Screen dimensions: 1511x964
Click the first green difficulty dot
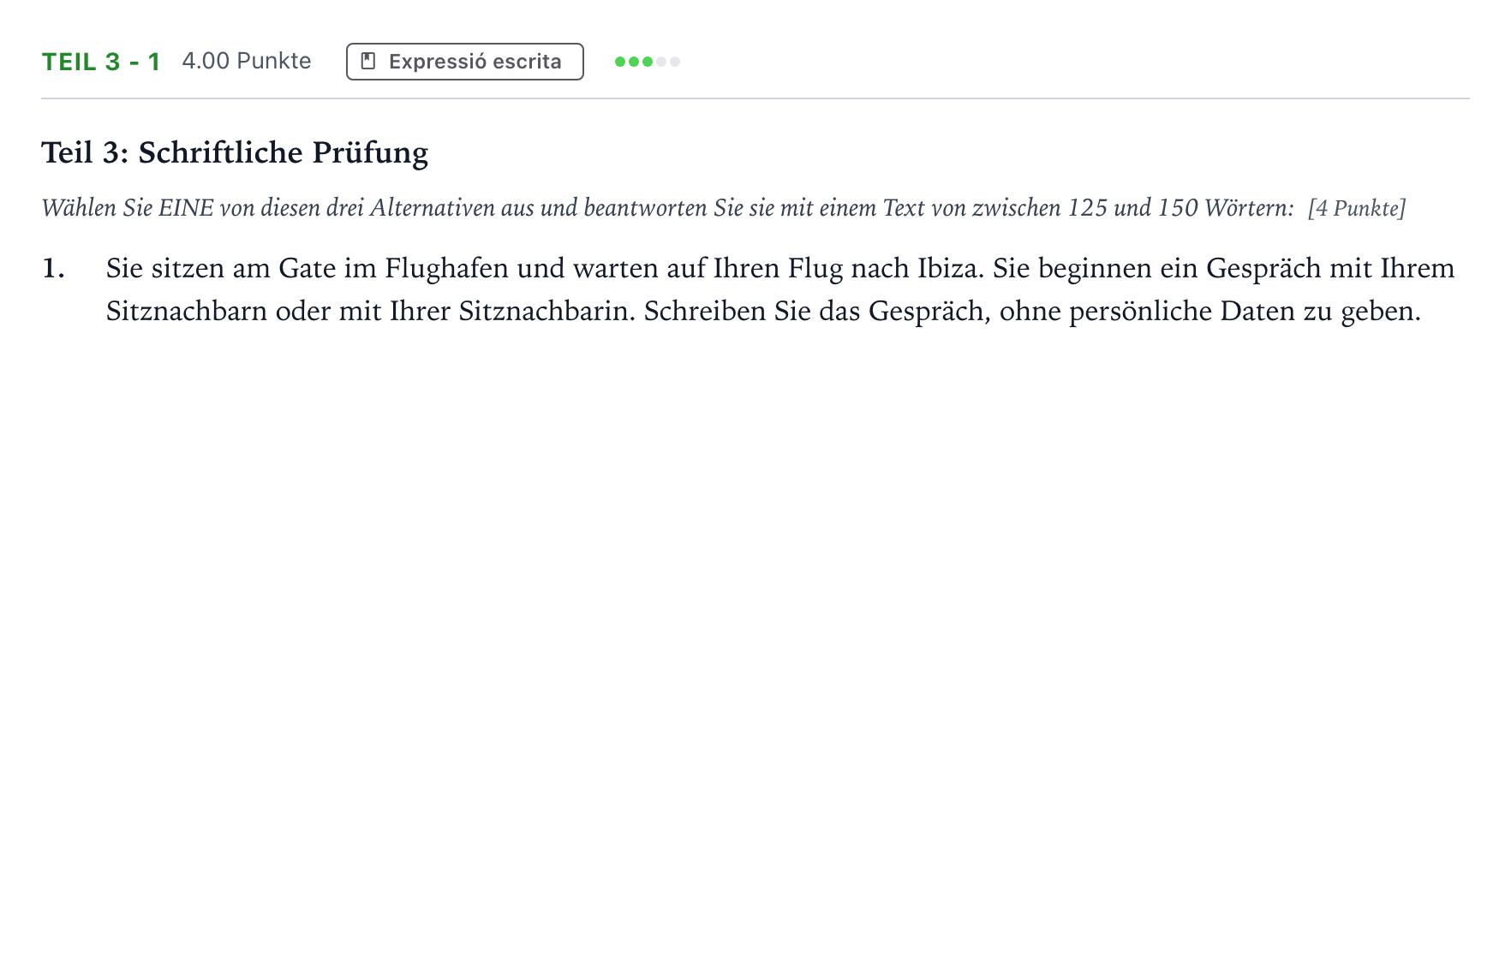tap(620, 62)
